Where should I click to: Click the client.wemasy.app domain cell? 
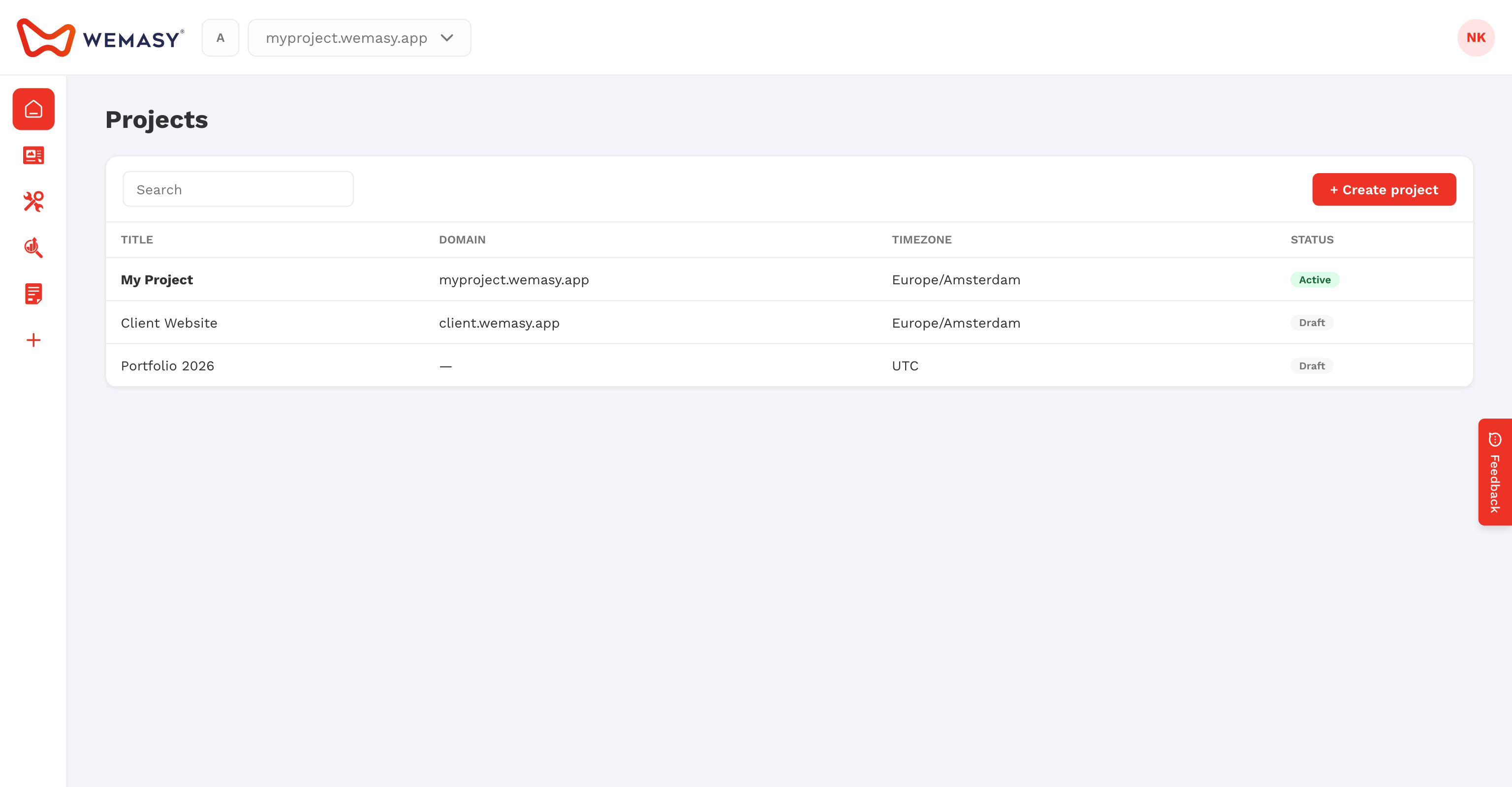(x=499, y=323)
